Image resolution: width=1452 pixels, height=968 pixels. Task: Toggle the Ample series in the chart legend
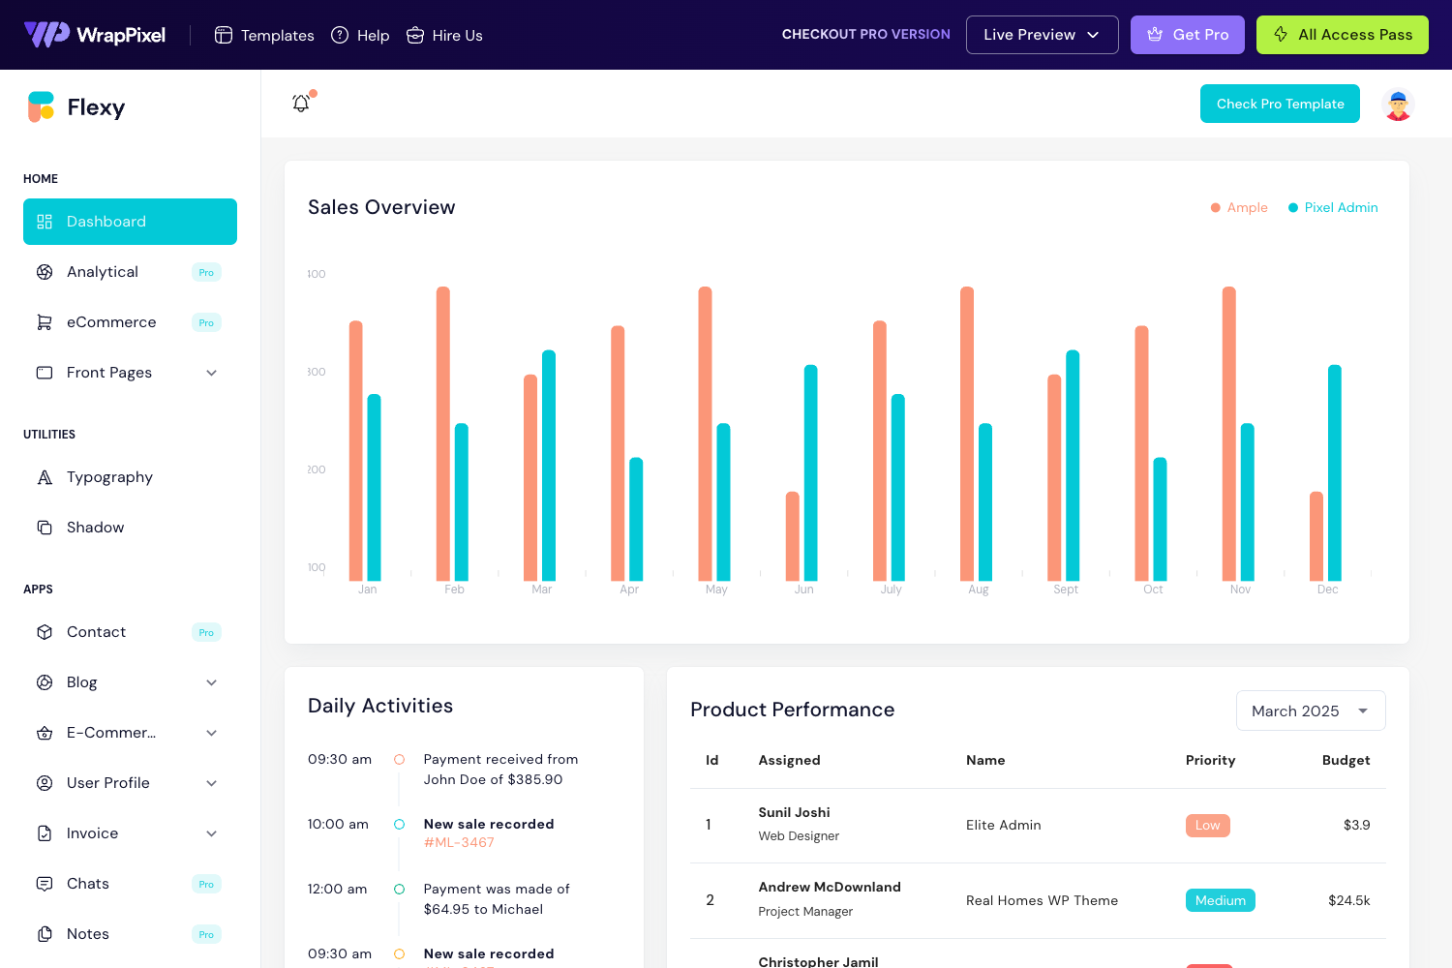coord(1239,207)
